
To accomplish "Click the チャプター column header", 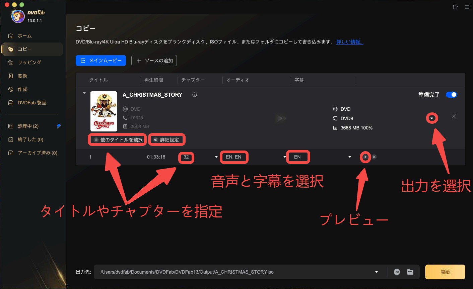I will (x=193, y=80).
